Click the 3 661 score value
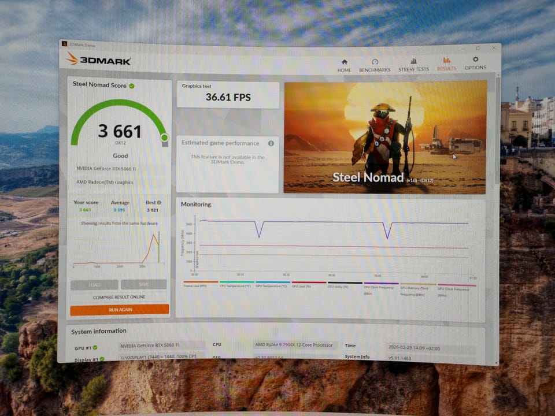The height and width of the screenshot is (416, 555). point(120,132)
